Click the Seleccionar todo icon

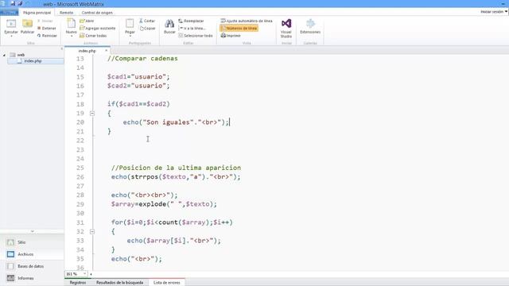pyautogui.click(x=181, y=36)
